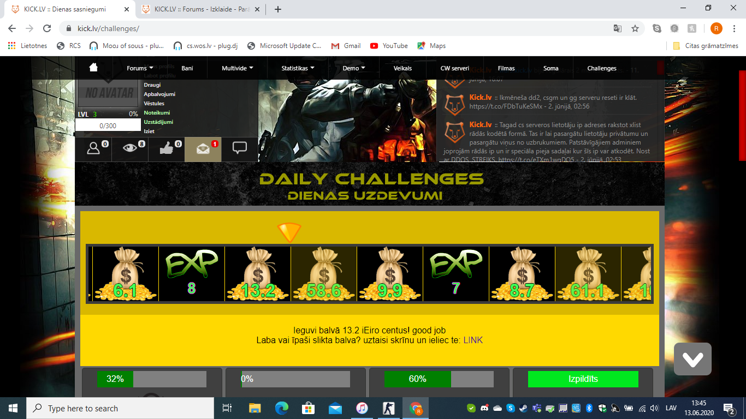
Task: Click the translate page icon in address bar
Action: click(618, 28)
